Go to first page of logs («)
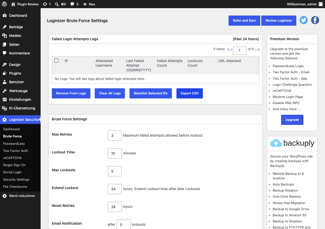 pyautogui.click(x=229, y=49)
